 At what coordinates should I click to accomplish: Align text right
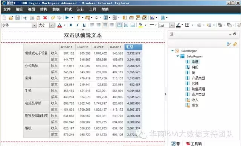point(105,25)
